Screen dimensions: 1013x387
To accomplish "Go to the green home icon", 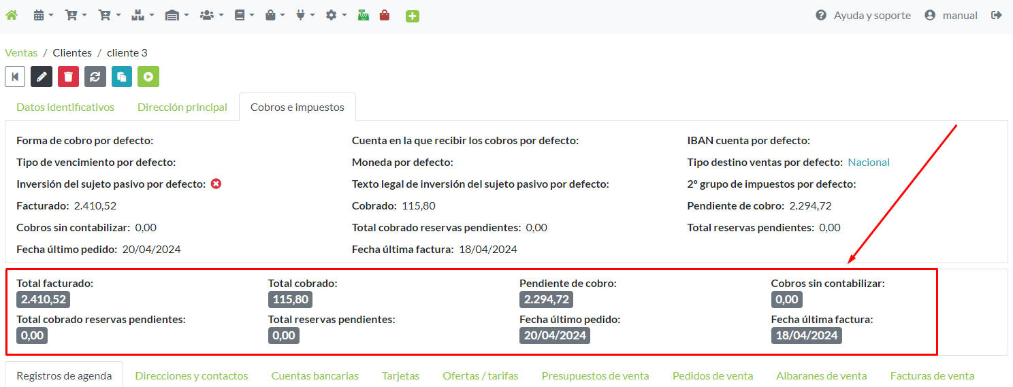I will (x=12, y=15).
